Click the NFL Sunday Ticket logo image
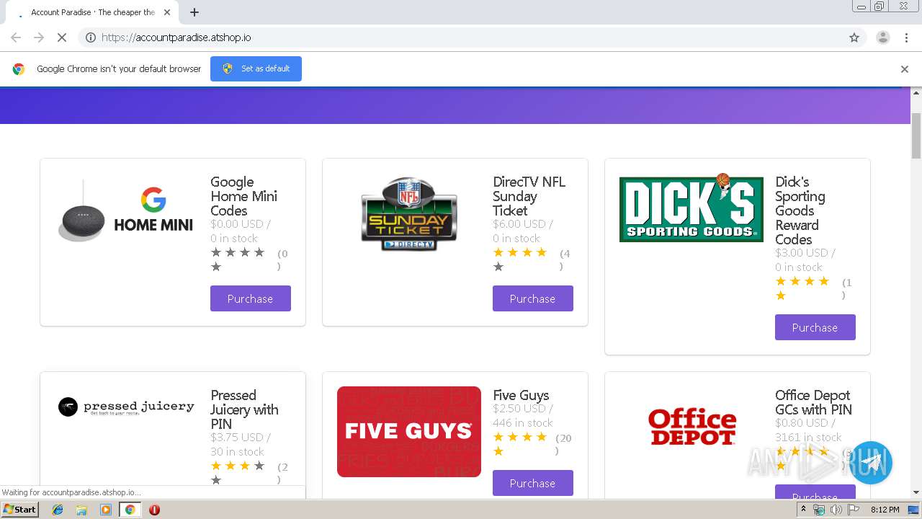Viewport: 922px width, 519px height. [409, 214]
